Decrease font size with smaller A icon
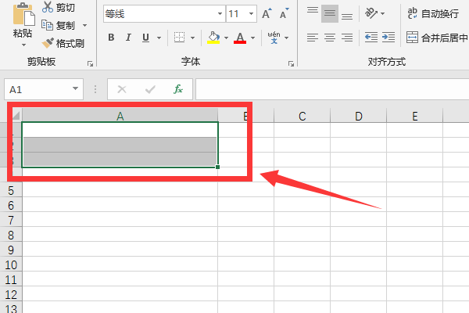The width and height of the screenshot is (469, 313). (x=285, y=13)
